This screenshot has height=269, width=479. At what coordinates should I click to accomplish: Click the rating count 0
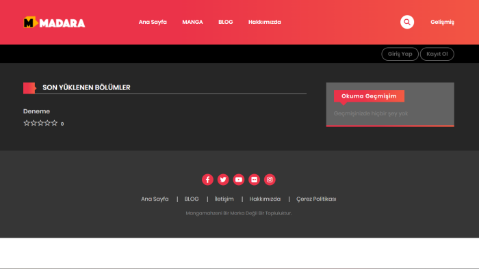(62, 124)
